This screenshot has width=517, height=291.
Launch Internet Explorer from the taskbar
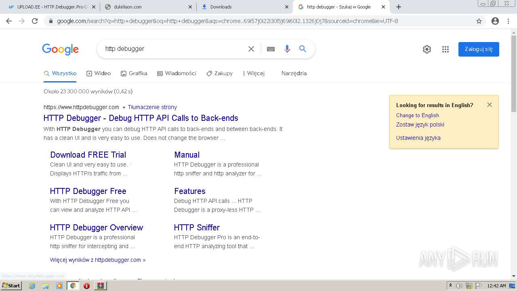(x=32, y=286)
